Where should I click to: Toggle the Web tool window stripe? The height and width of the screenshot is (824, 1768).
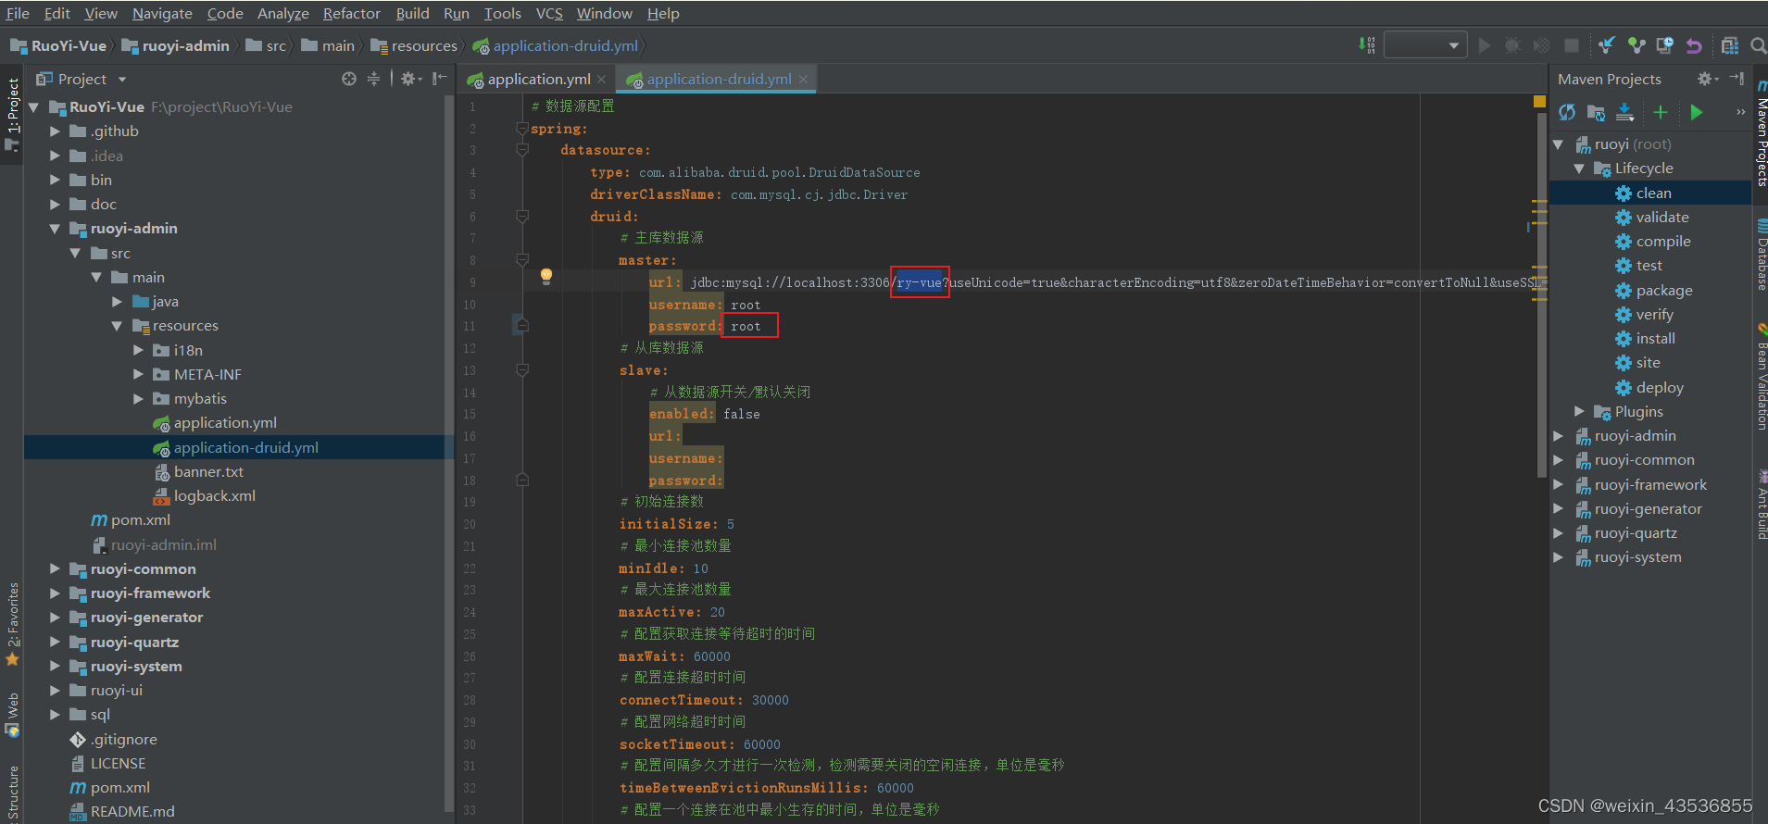[x=12, y=715]
